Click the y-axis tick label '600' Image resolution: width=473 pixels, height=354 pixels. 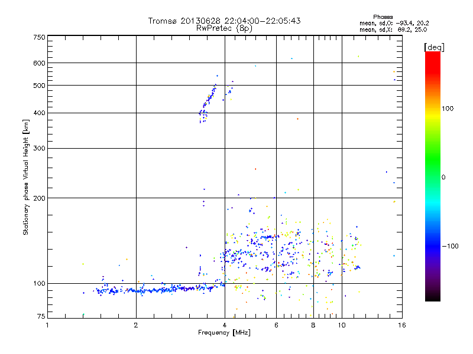pyautogui.click(x=40, y=63)
